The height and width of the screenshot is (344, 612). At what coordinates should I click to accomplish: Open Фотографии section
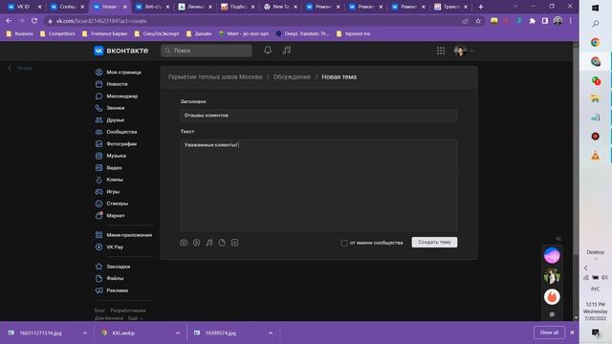[x=117, y=144]
